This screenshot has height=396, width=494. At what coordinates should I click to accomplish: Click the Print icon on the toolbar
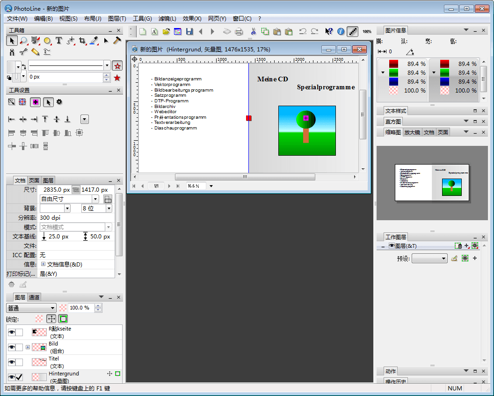(239, 31)
